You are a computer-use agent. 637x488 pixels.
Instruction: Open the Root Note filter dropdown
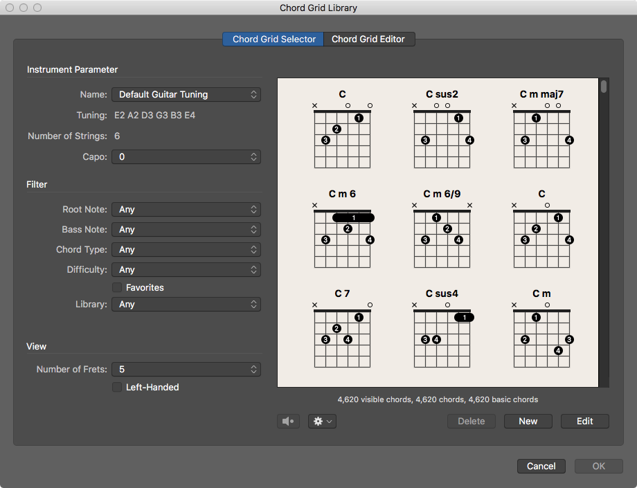pyautogui.click(x=186, y=209)
